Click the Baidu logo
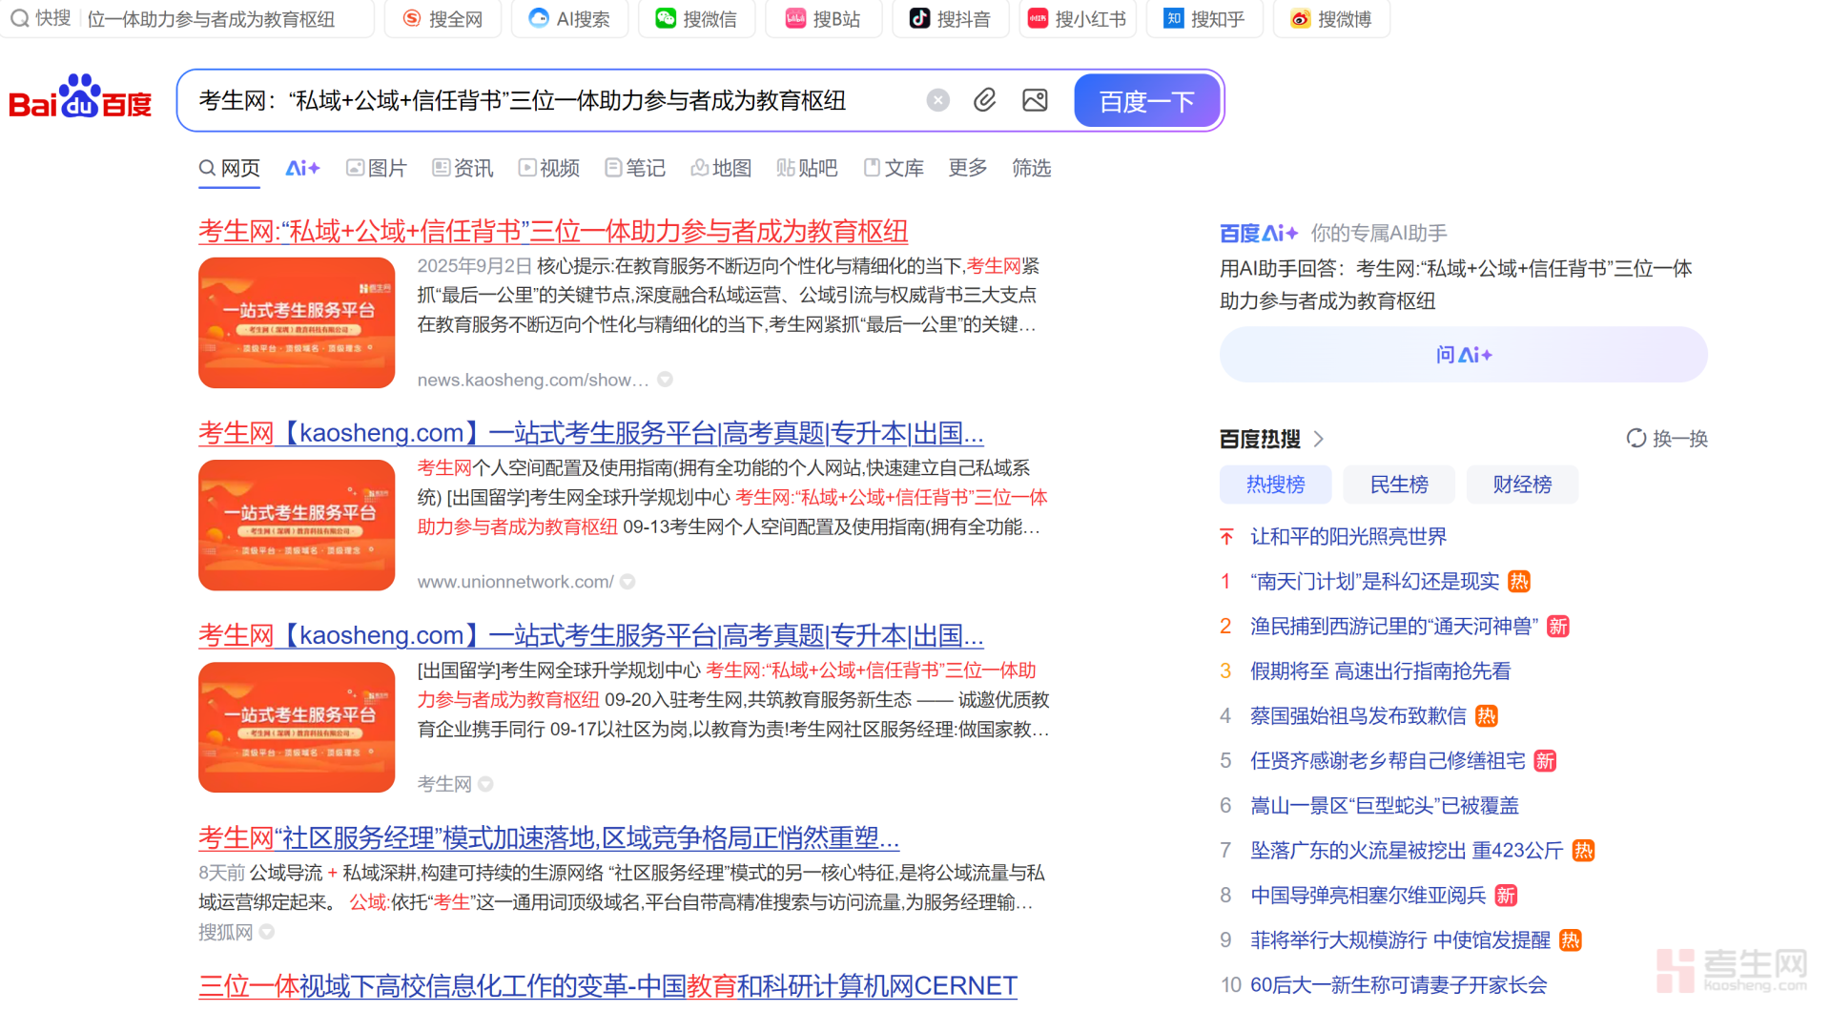The height and width of the screenshot is (1011, 1831). [80, 98]
